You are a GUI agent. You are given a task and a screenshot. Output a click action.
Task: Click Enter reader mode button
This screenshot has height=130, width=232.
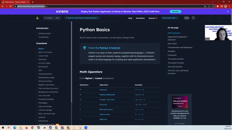[x=170, y=18]
